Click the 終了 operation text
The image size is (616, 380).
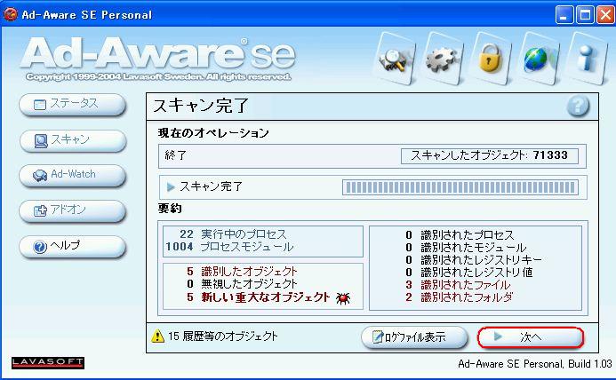[176, 155]
